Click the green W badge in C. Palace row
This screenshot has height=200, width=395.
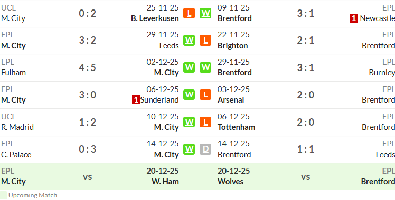(189, 149)
